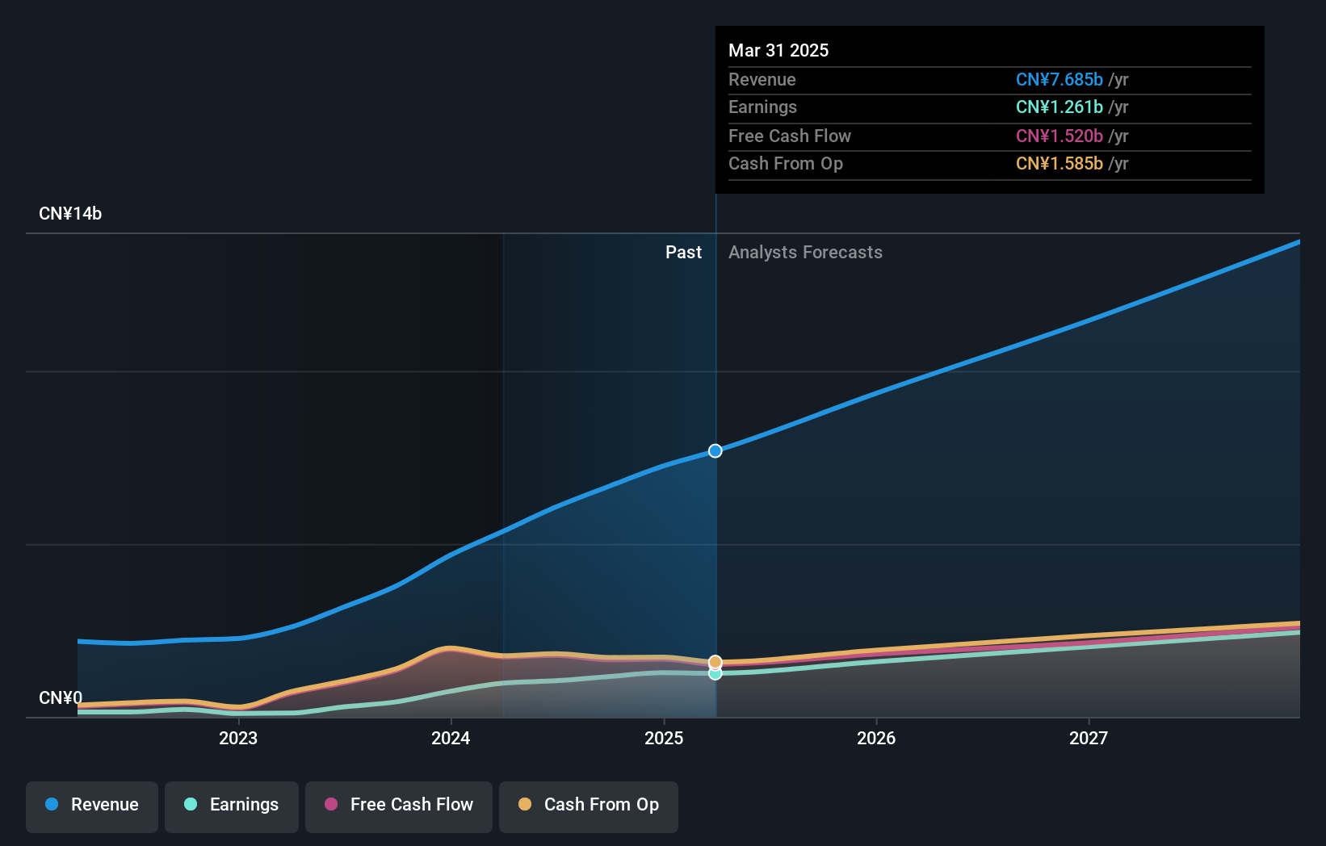
Task: Click the blue Revenue dot in the legend
Action: pos(52,805)
